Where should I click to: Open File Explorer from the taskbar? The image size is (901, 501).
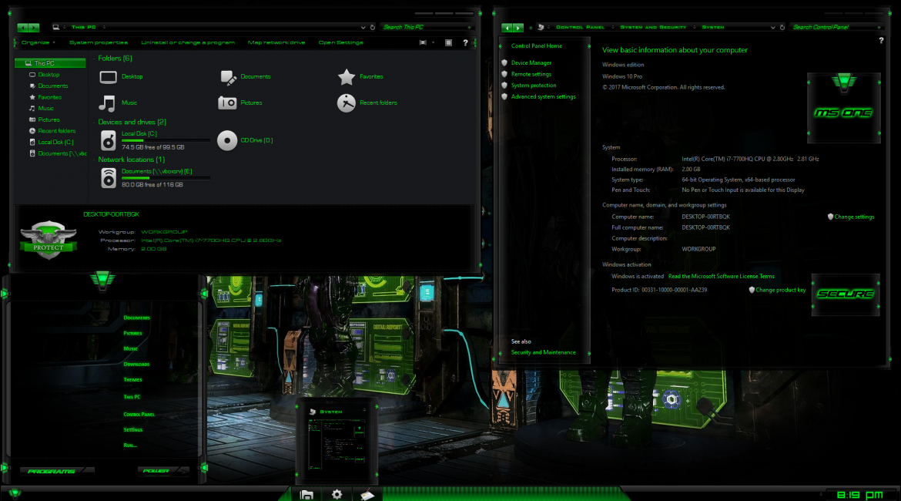(306, 494)
